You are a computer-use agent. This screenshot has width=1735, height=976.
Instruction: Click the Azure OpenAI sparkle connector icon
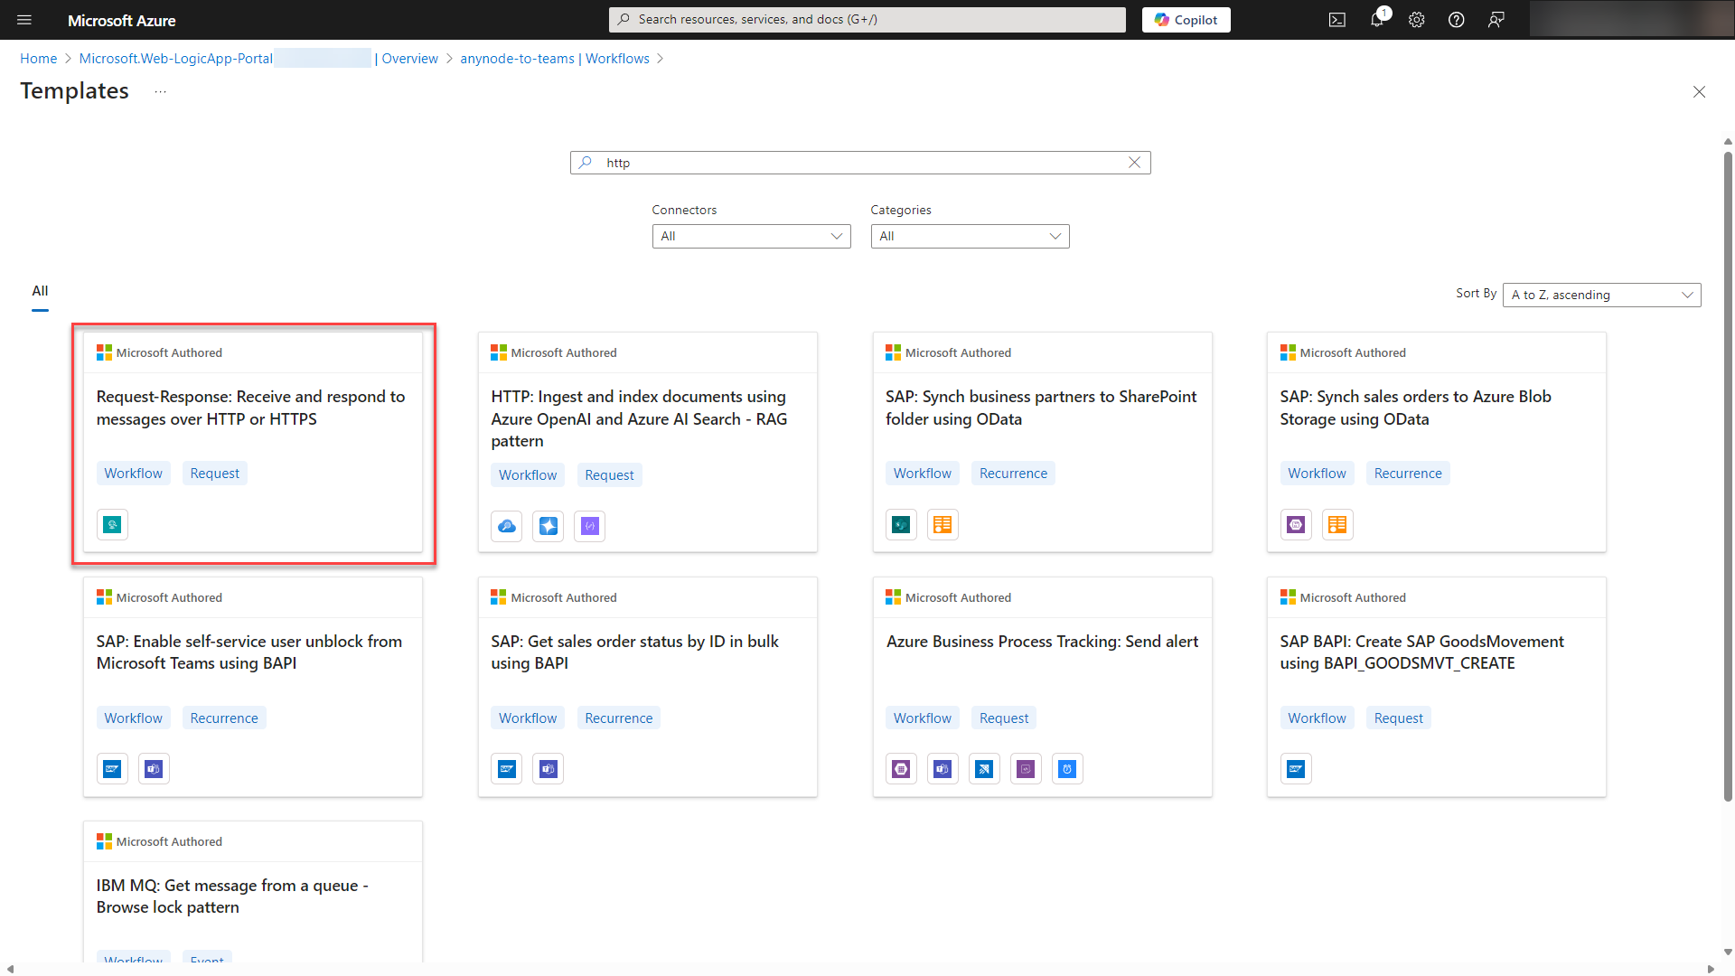pos(548,526)
